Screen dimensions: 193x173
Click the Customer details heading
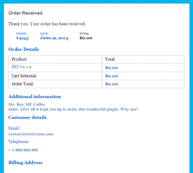tap(27, 117)
